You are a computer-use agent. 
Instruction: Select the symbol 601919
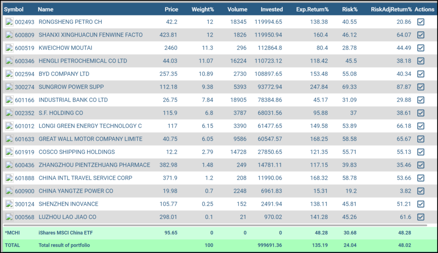click(x=24, y=152)
